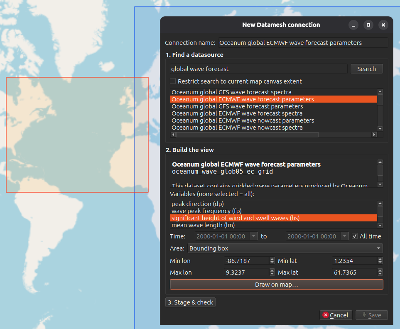Adjust the Max lon spinner arrows
The image size is (400, 329).
click(272, 273)
